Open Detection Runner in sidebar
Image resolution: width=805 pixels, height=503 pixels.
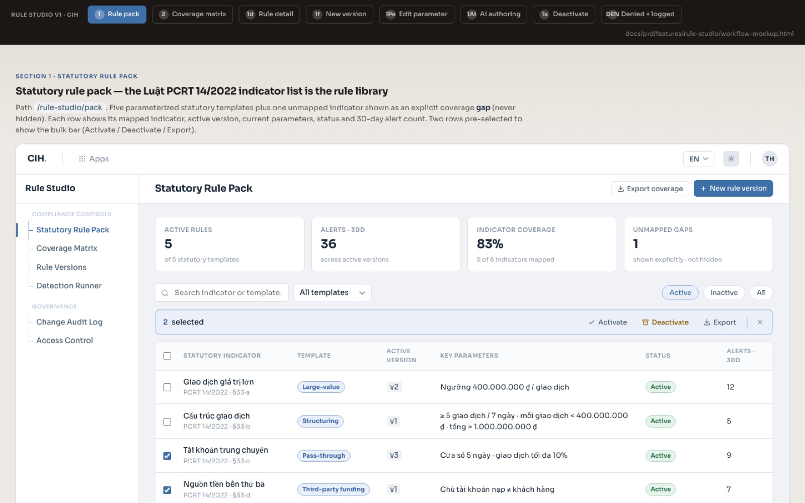69,286
